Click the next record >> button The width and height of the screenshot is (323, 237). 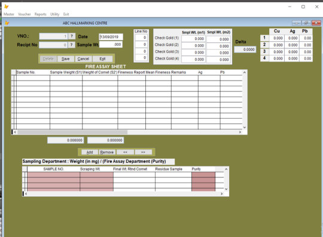[143, 152]
